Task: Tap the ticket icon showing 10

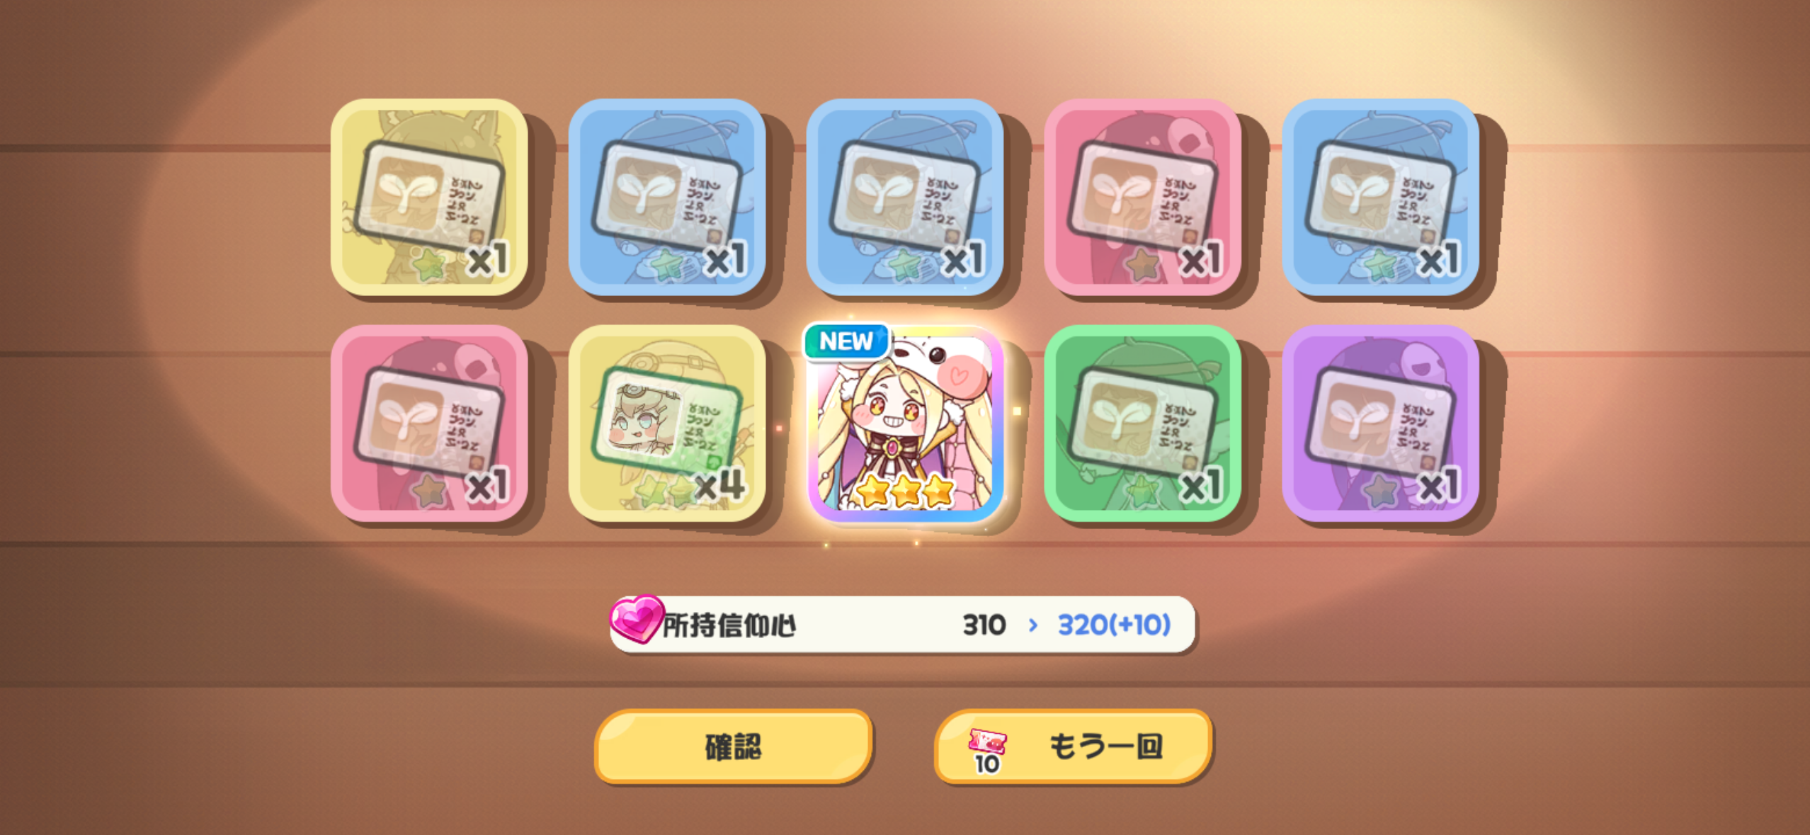Action: coord(987,751)
